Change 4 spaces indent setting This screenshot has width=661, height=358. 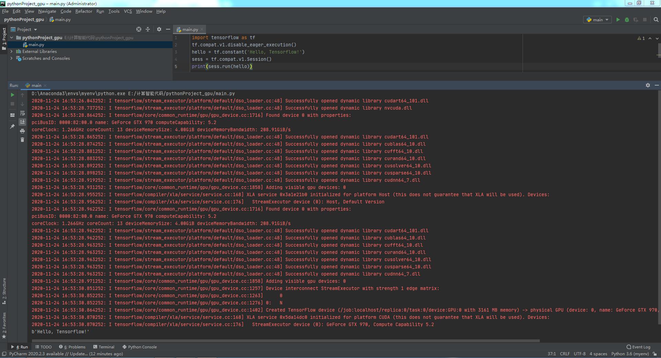pyautogui.click(x=598, y=354)
